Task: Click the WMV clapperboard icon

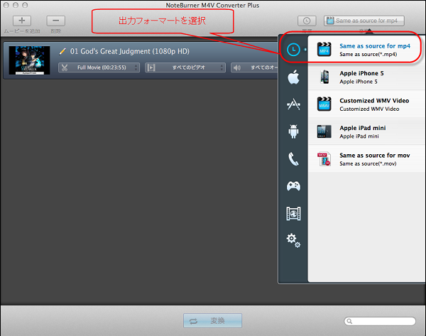Action: click(324, 104)
